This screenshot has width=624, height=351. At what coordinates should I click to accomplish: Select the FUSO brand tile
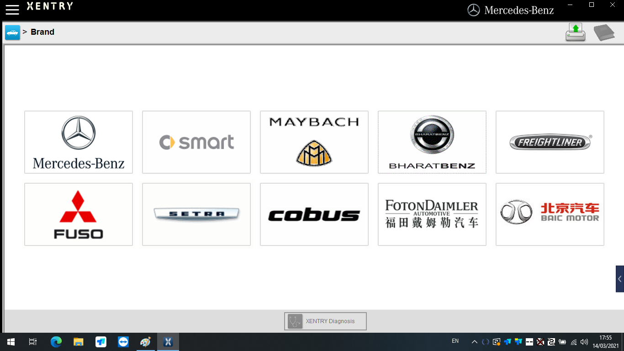pyautogui.click(x=79, y=214)
